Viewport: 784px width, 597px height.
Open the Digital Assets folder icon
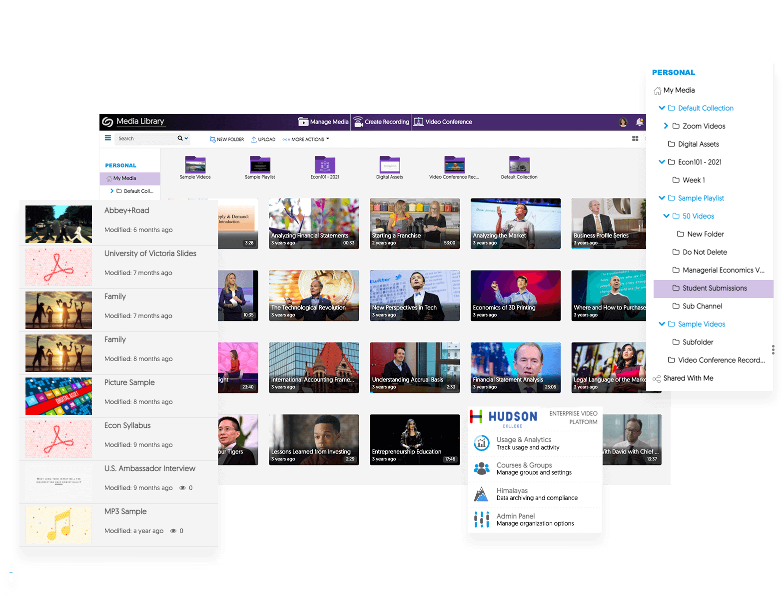point(390,164)
